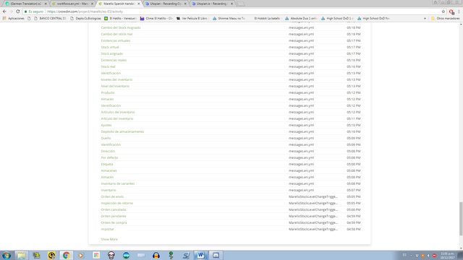Open 'Artículos del inventario' entry
This screenshot has height=260, width=463.
click(x=118, y=112)
